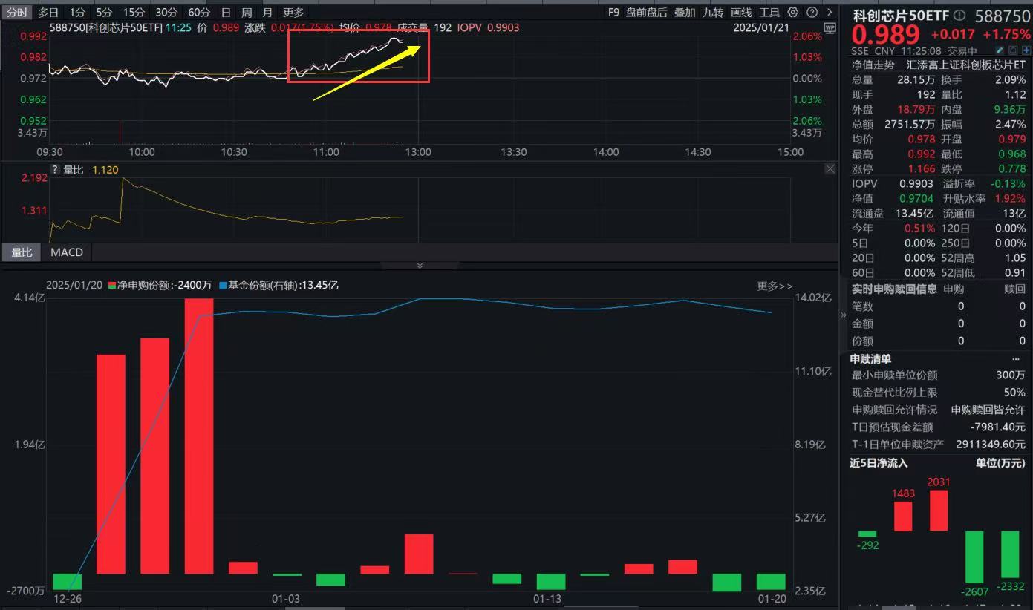Expand 申赎清单 details via the ellipsis
Screen dimensions: 1033x610
click(1016, 358)
